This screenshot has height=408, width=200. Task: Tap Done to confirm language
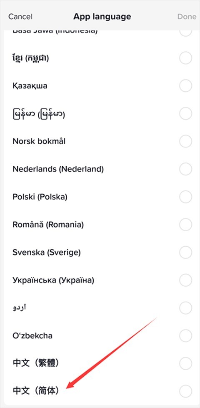click(x=187, y=17)
